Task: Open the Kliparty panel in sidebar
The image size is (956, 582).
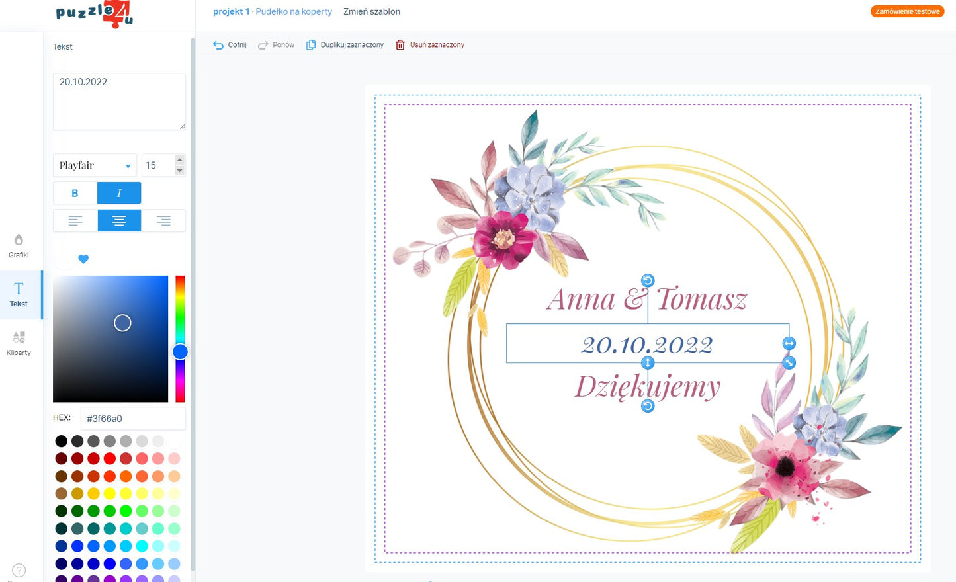Action: pyautogui.click(x=19, y=343)
